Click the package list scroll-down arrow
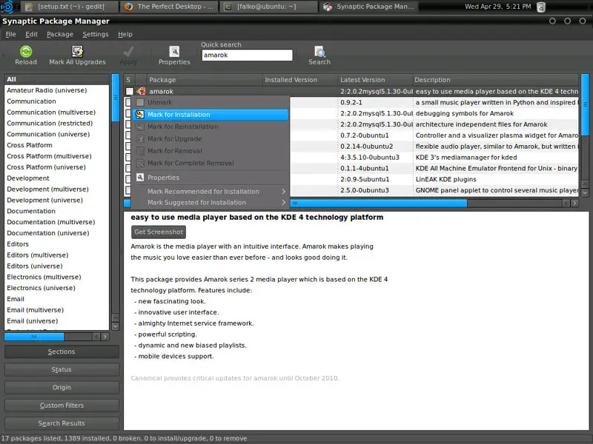The height and width of the screenshot is (444, 593). [585, 192]
